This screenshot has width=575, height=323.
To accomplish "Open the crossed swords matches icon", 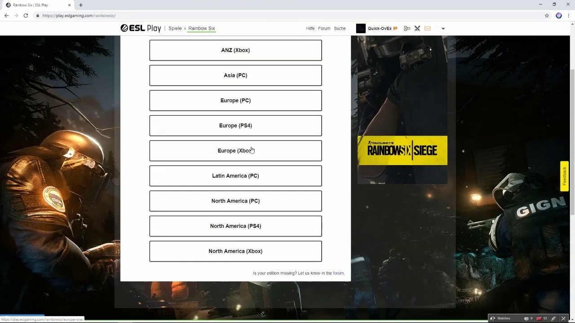I will 417,28.
